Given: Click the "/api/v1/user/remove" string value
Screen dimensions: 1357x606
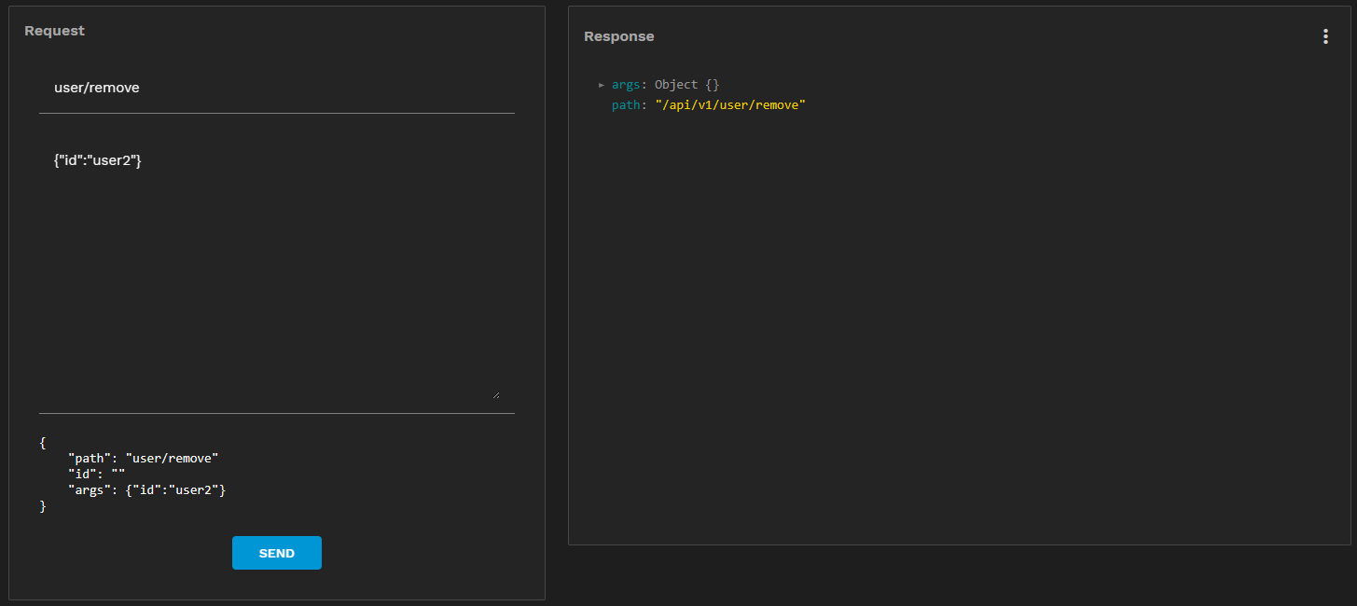Looking at the screenshot, I should [x=729, y=105].
